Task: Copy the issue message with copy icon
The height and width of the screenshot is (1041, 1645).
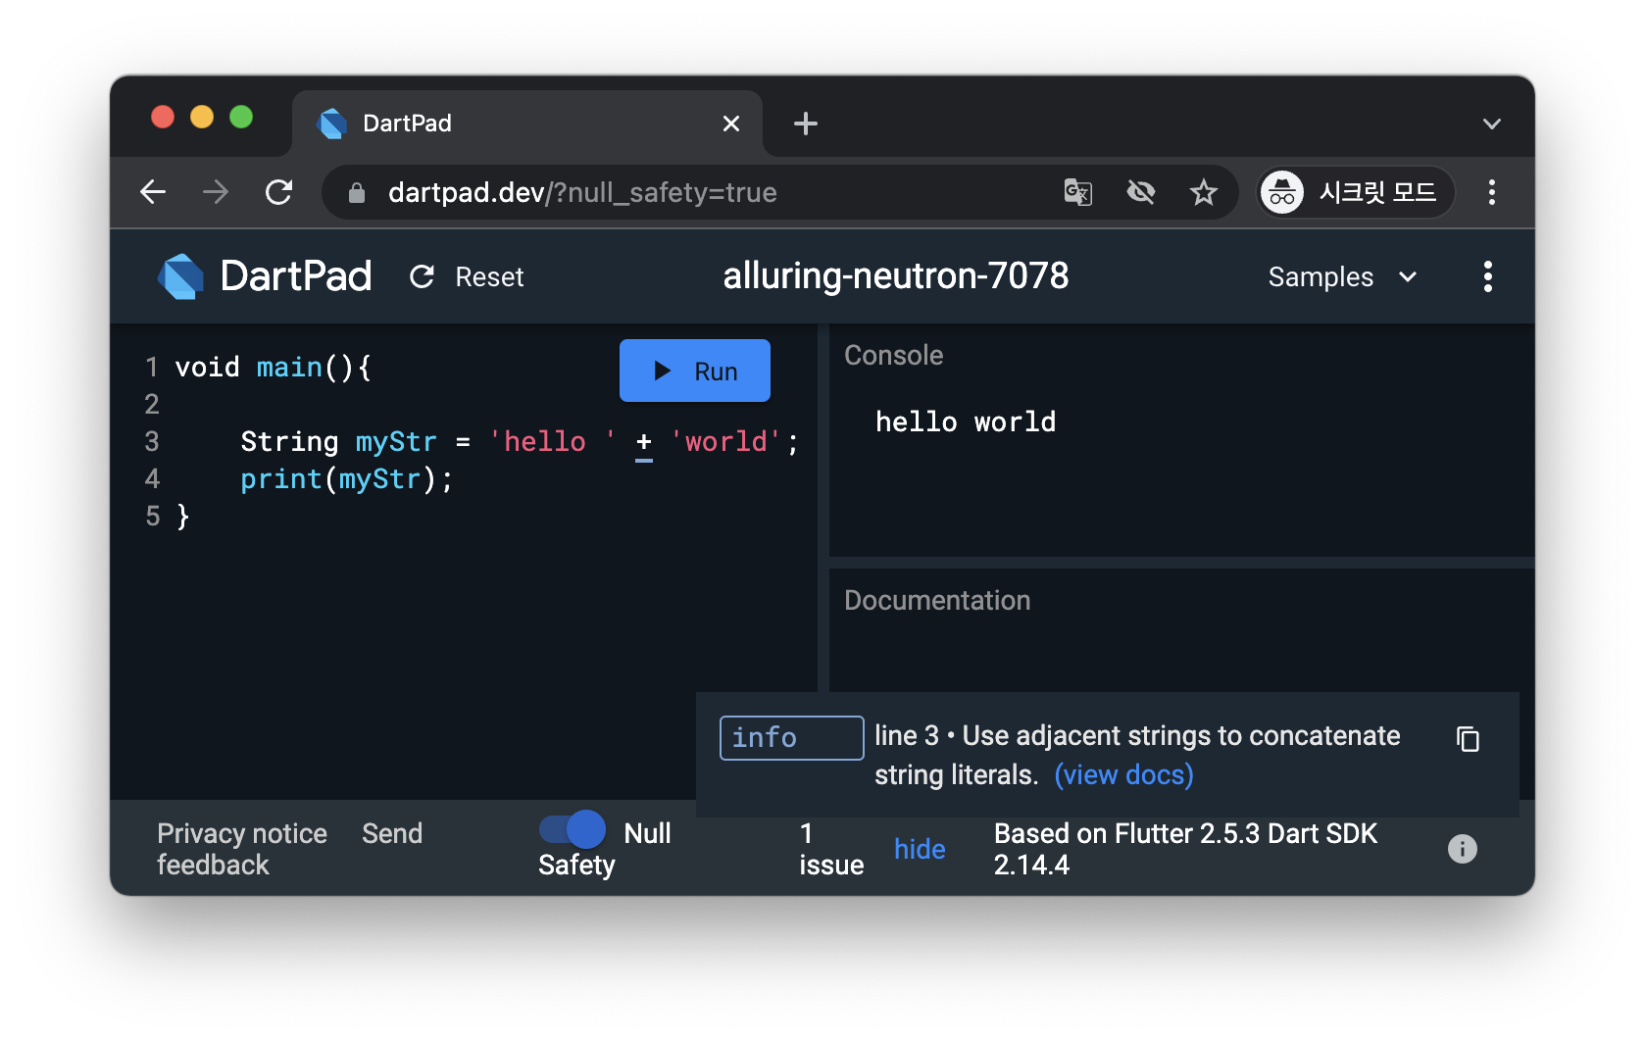Action: [1468, 738]
